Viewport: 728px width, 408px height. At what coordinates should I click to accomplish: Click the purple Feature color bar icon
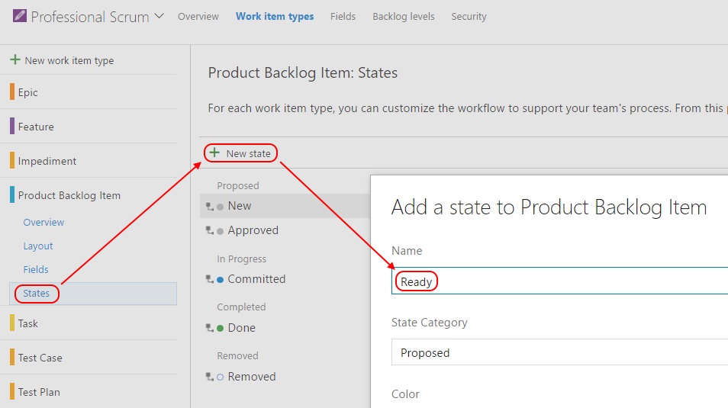(12, 127)
